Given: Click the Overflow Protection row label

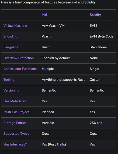Looking at the screenshot, I should [x=18, y=58].
